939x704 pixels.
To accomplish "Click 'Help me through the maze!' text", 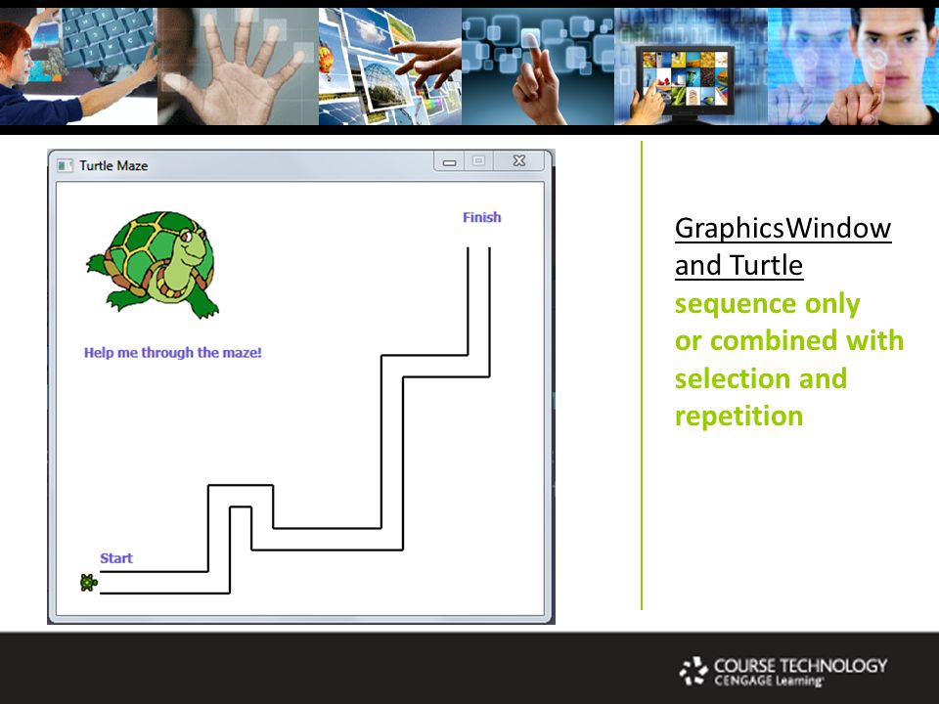I will pos(172,353).
